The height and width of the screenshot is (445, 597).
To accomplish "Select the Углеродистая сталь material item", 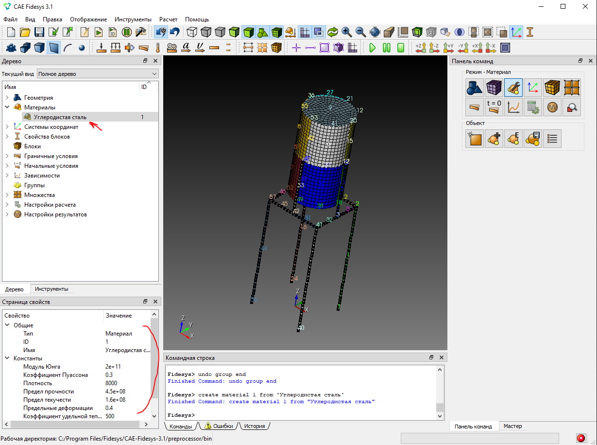I will [x=60, y=117].
